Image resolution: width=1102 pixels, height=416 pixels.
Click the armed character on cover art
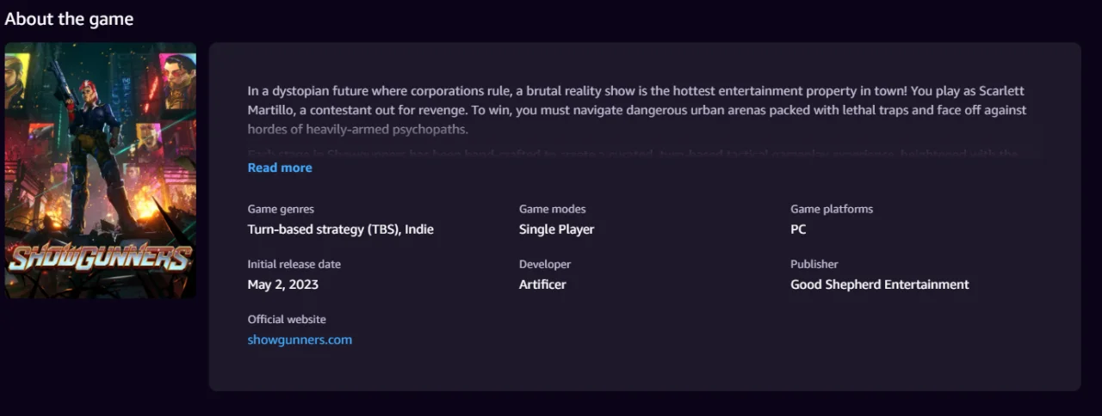[88, 150]
